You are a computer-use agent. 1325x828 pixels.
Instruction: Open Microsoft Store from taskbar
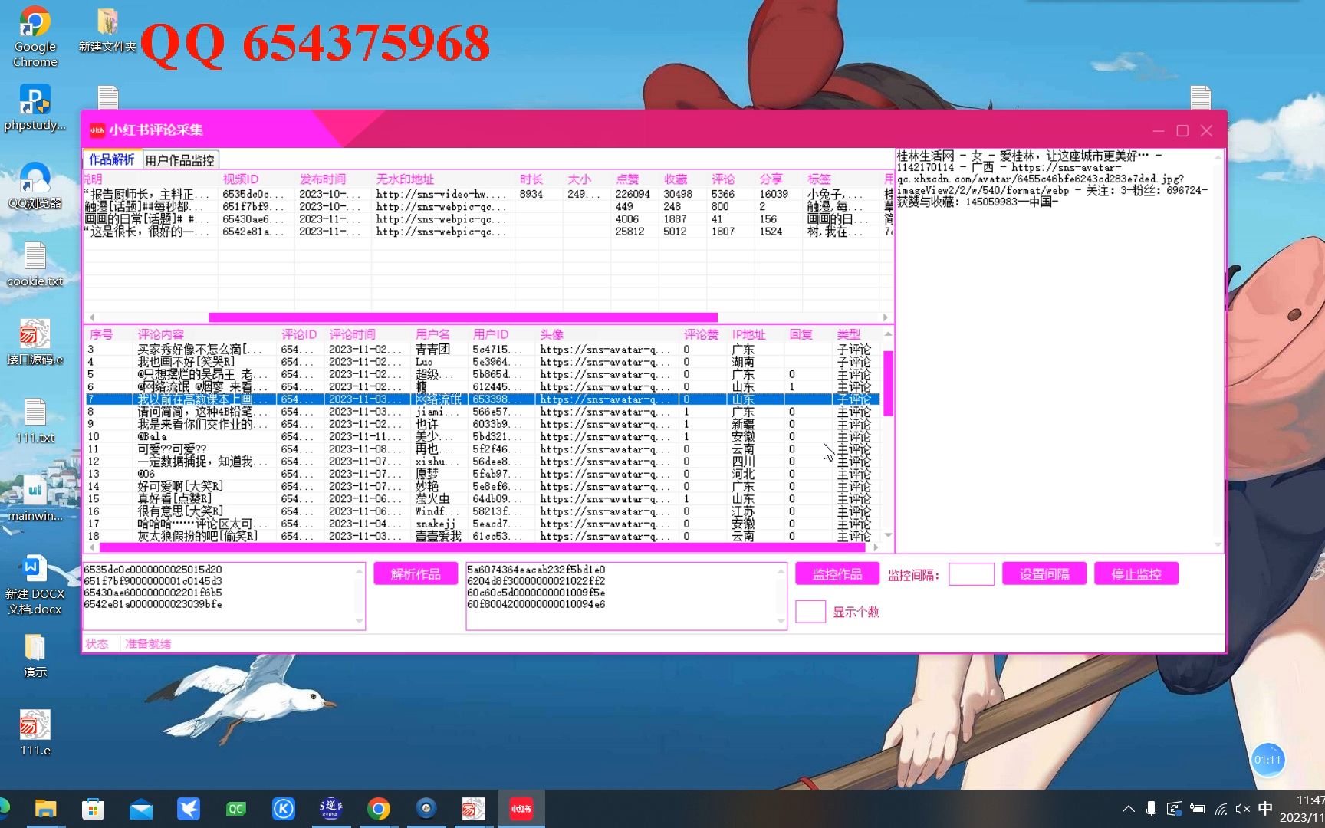click(93, 809)
